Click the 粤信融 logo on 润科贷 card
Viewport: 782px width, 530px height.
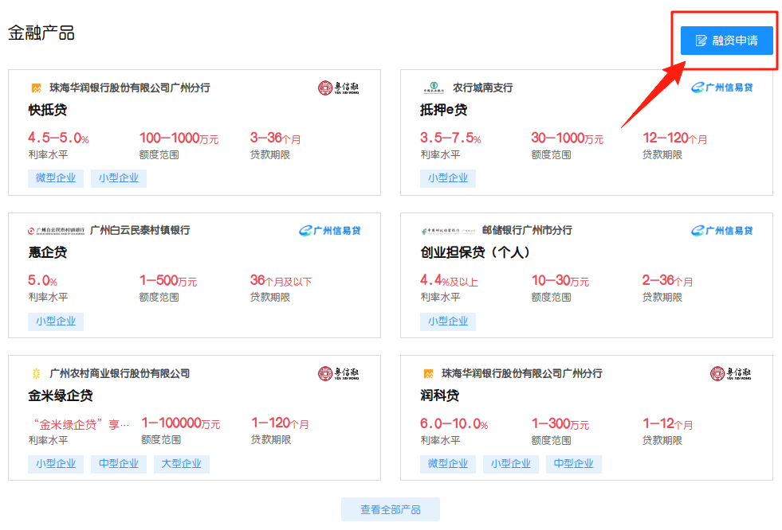click(x=731, y=373)
